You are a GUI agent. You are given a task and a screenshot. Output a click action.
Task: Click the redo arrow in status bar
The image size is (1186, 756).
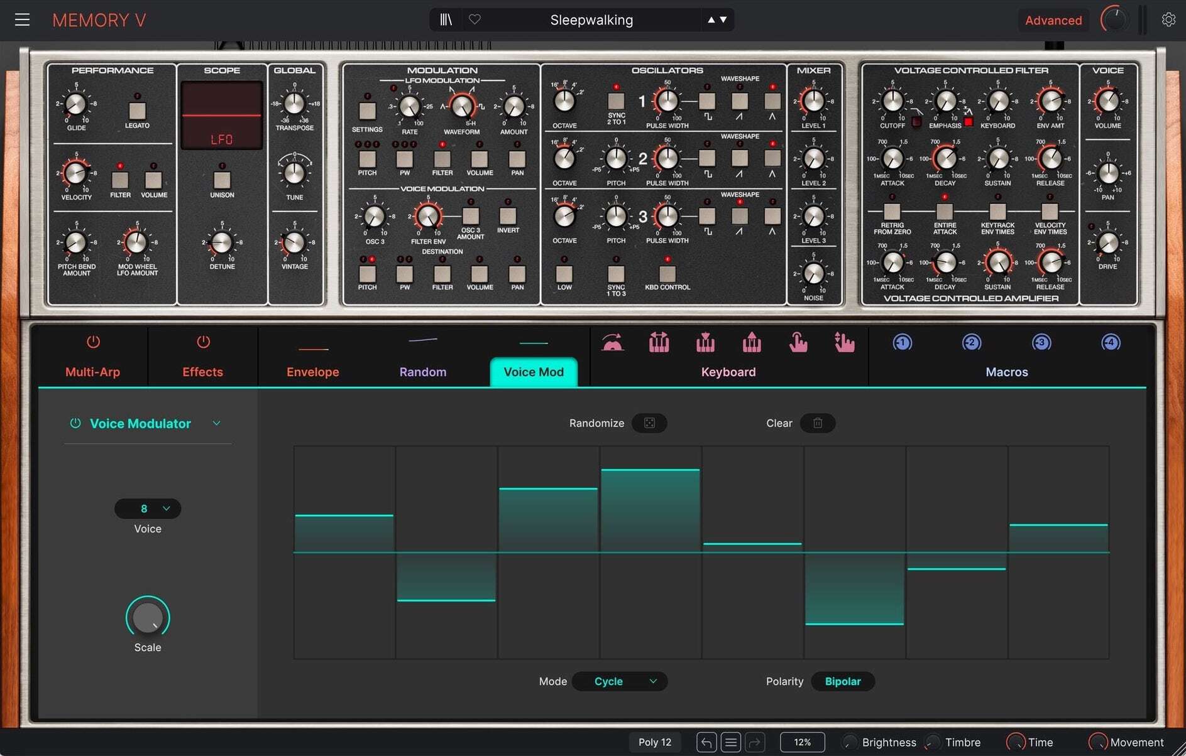point(755,742)
